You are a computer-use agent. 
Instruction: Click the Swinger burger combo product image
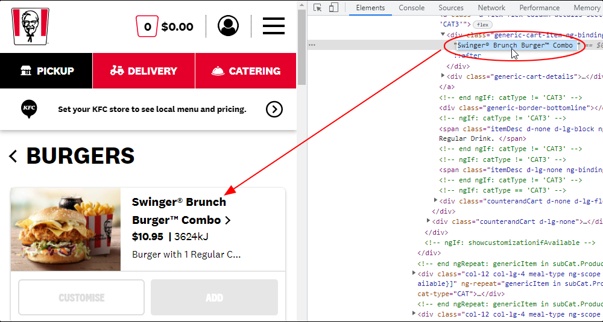coord(66,229)
